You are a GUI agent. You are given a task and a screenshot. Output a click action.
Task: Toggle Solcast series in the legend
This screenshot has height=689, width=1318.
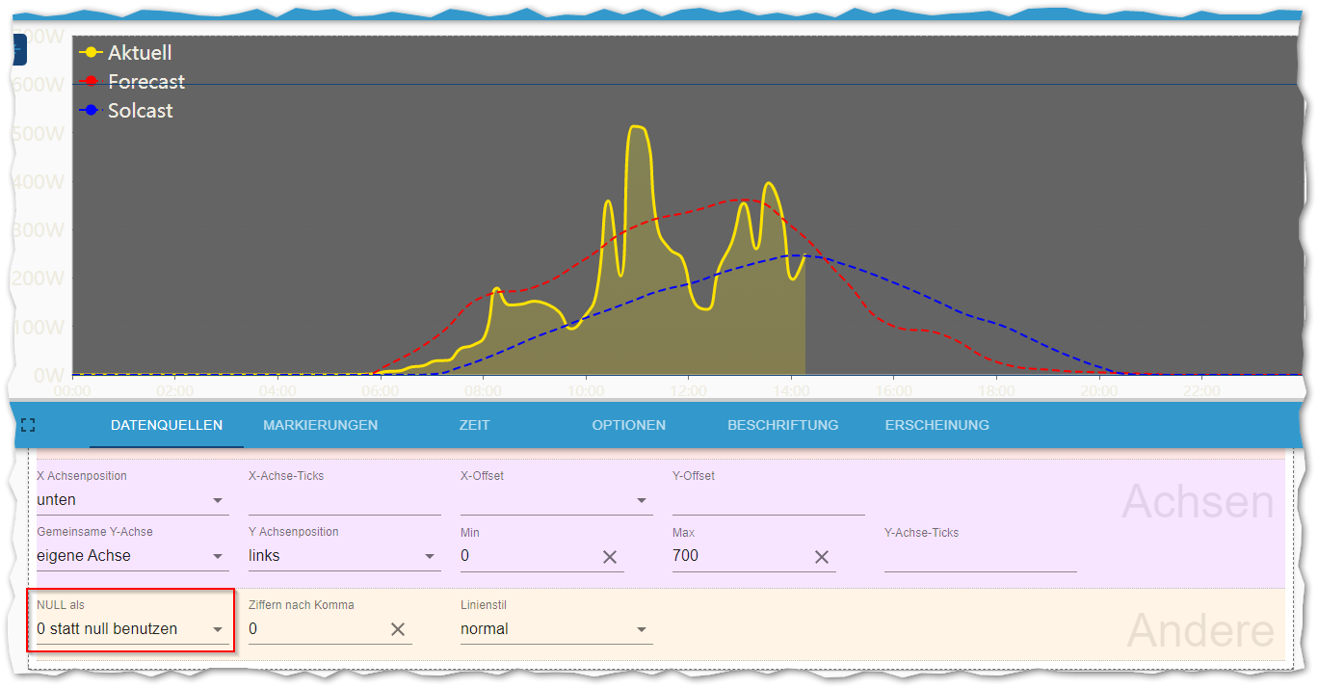126,111
